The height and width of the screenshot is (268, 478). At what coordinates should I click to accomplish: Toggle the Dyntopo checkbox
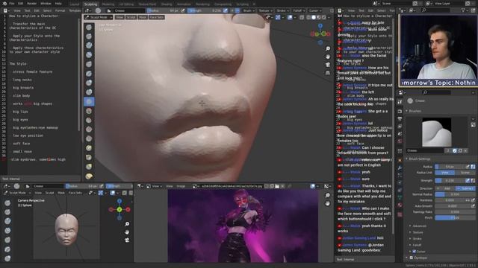(411, 258)
